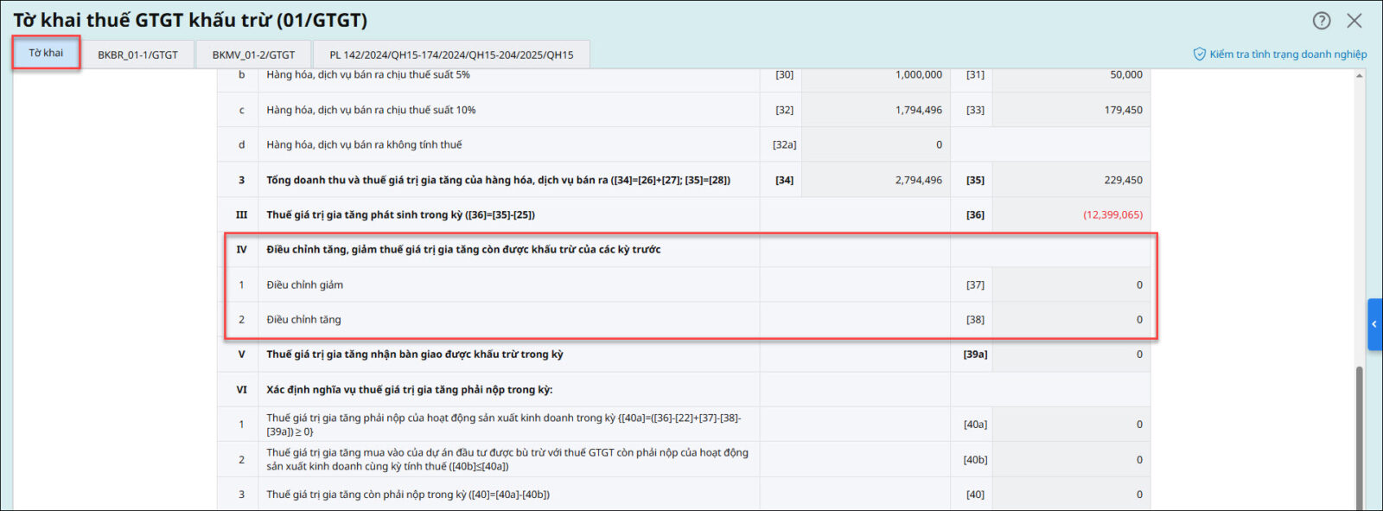This screenshot has width=1383, height=511.
Task: Select the [31] tax cell showing 50,000
Action: [1070, 75]
